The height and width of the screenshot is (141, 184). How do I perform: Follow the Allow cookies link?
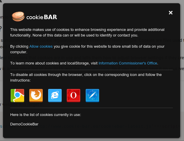click(x=41, y=47)
